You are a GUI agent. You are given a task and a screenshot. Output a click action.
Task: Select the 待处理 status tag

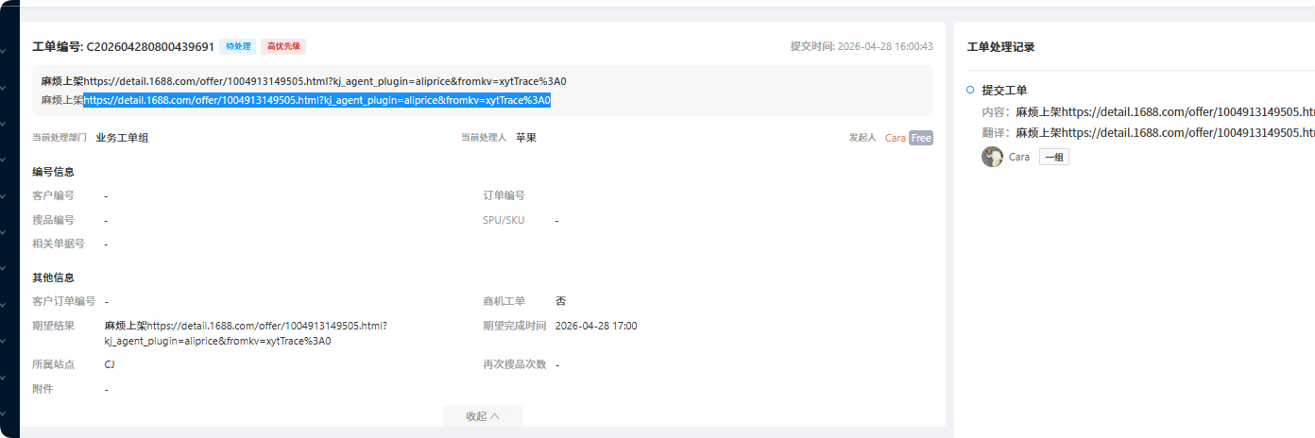click(x=238, y=46)
